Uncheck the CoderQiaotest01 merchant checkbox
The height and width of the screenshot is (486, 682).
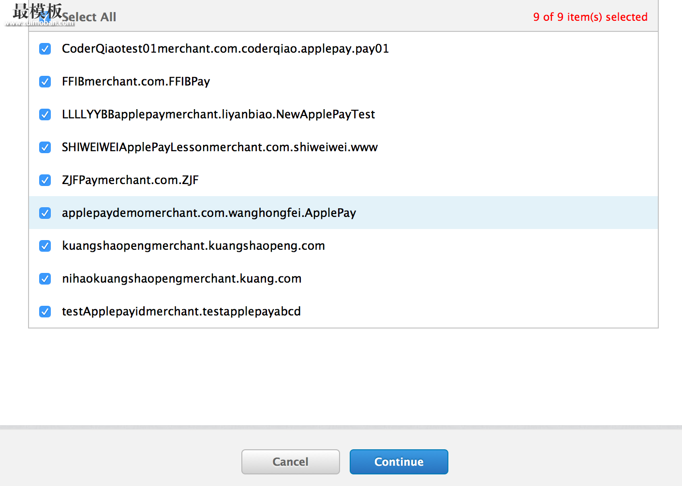pyautogui.click(x=45, y=49)
